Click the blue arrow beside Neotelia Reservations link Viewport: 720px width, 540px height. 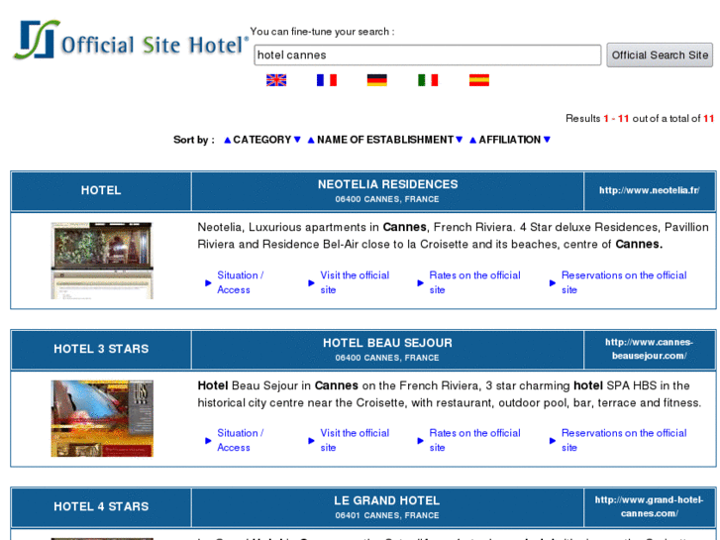pos(553,283)
